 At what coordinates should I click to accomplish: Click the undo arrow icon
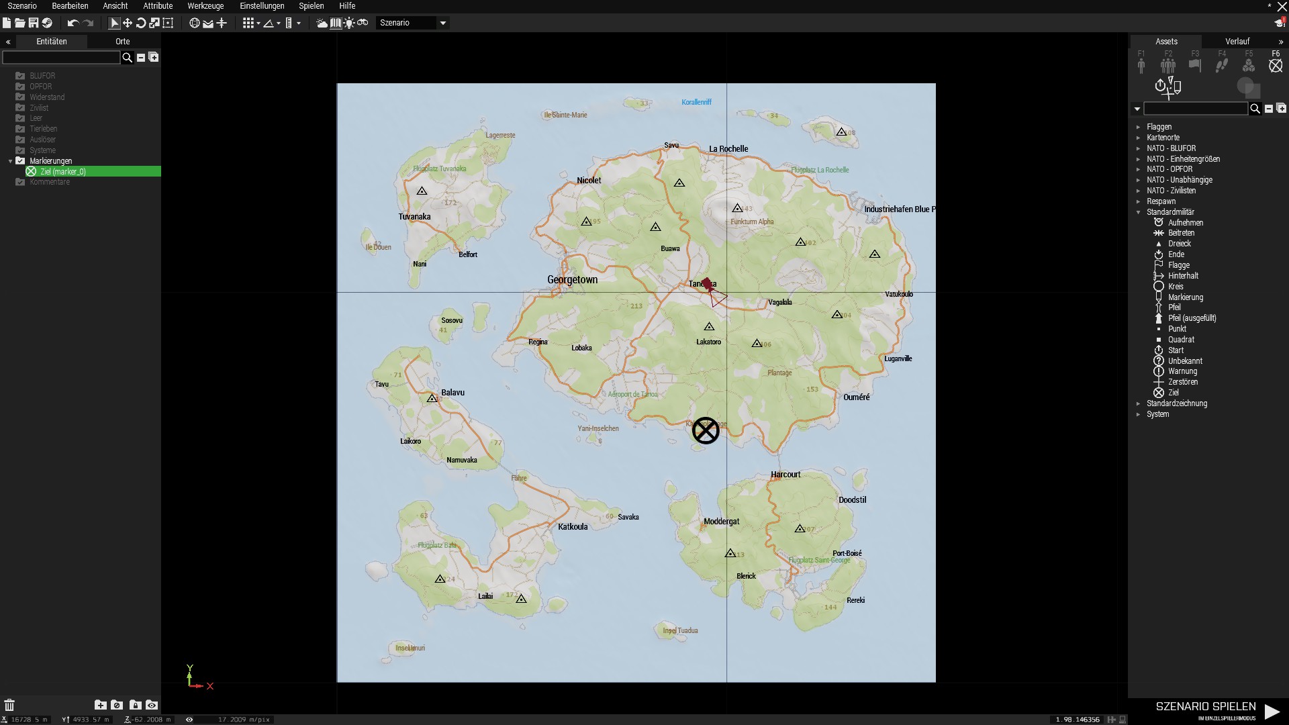(73, 23)
